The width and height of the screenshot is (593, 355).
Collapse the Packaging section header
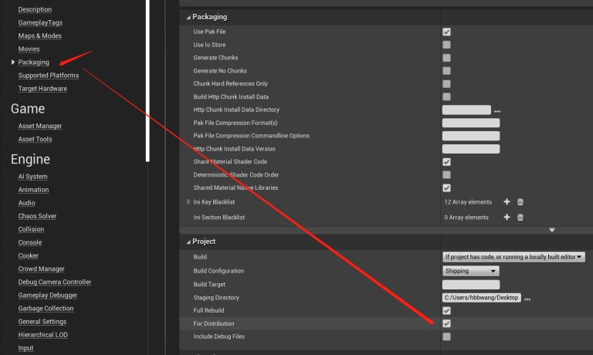pyautogui.click(x=188, y=16)
